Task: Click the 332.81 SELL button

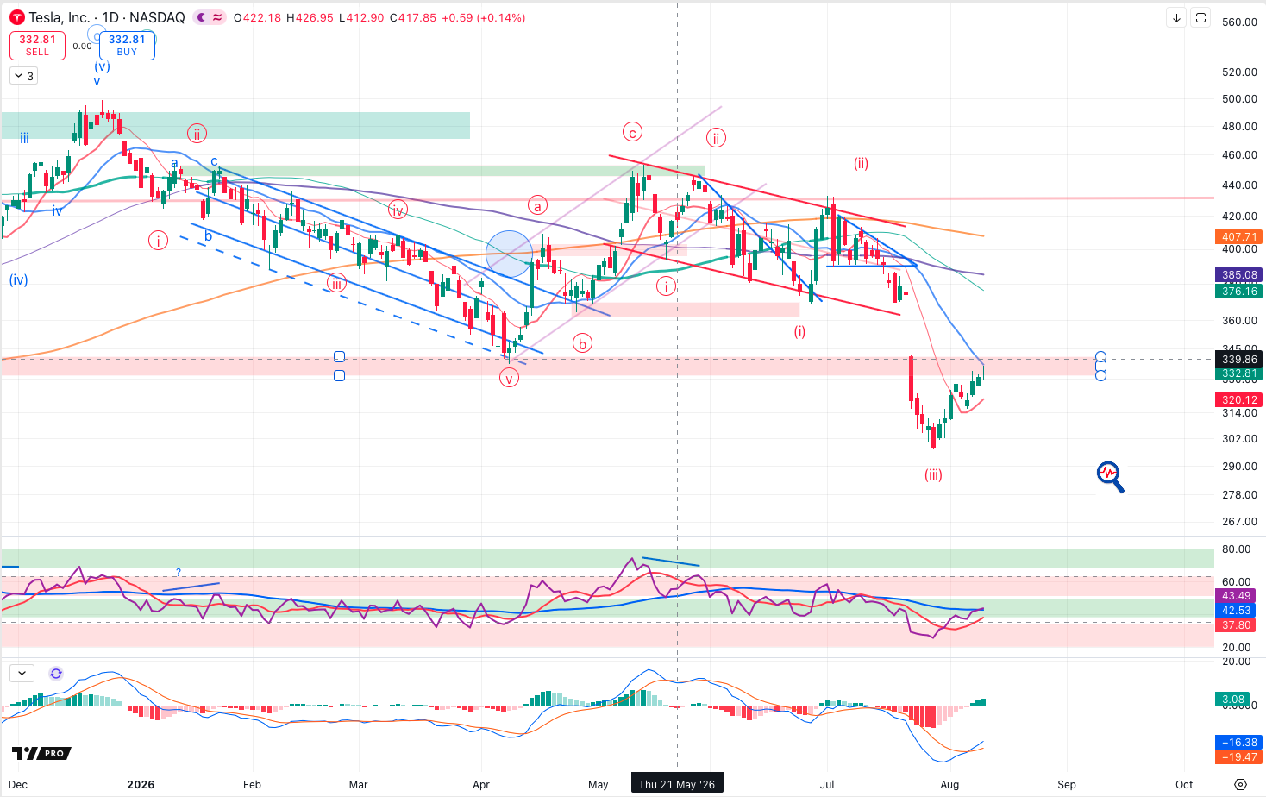Action: [37, 45]
